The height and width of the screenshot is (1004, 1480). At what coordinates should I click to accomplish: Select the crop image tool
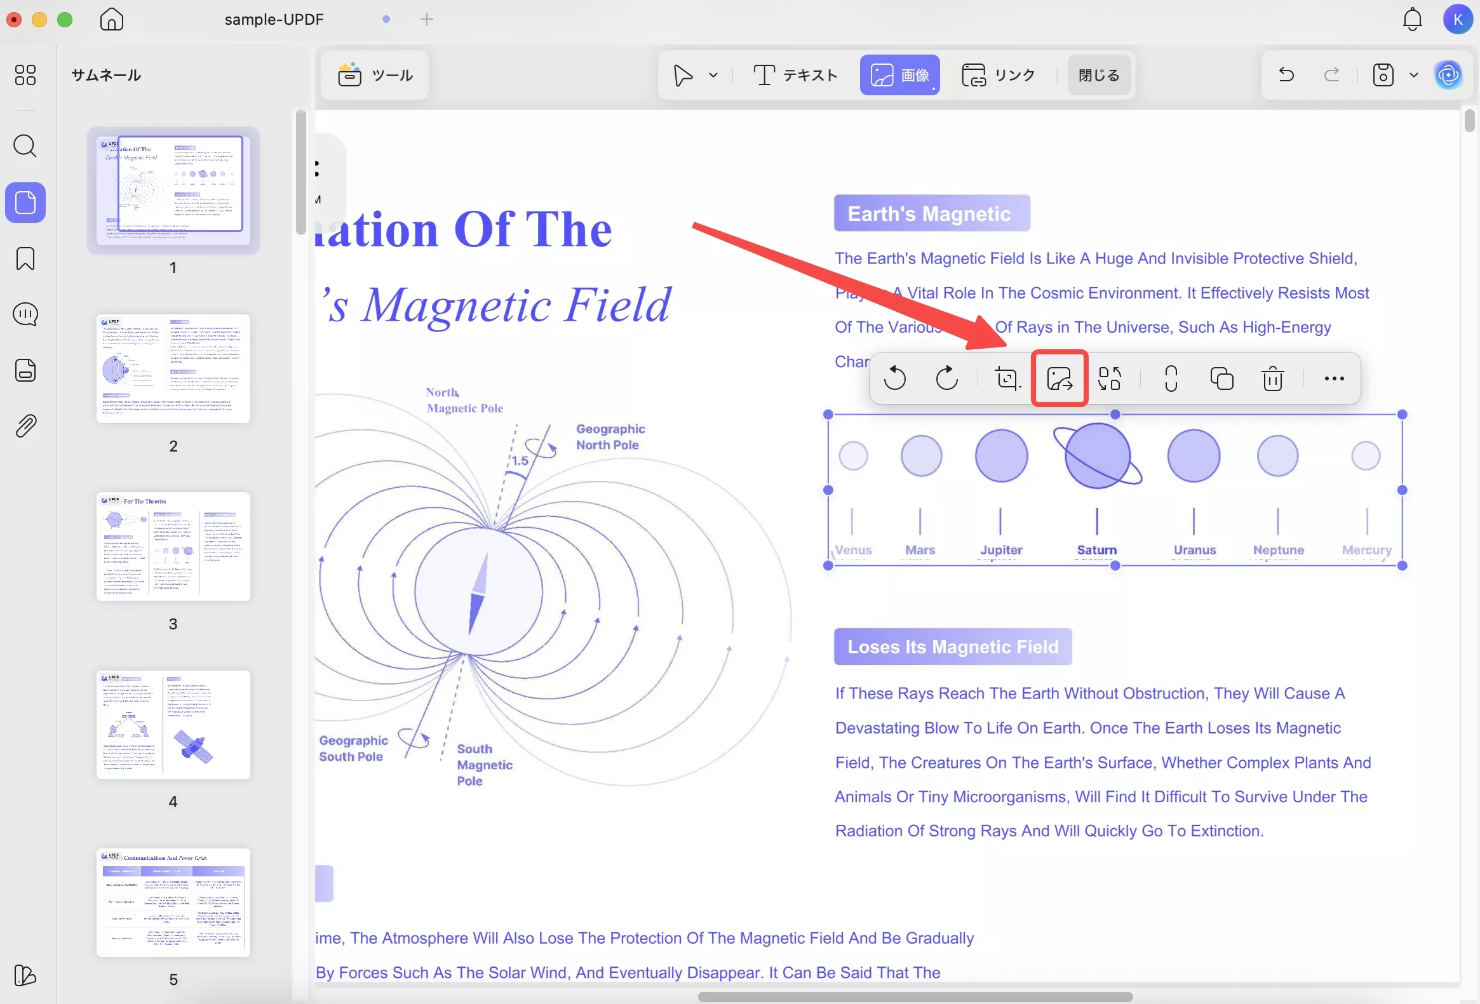point(1007,378)
